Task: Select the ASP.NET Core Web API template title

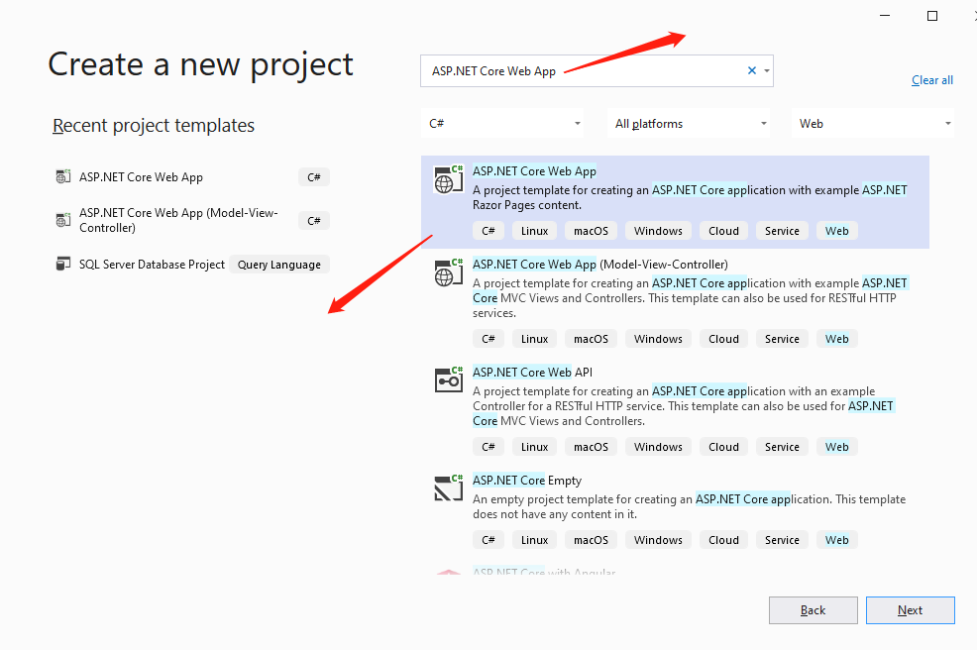Action: 532,372
